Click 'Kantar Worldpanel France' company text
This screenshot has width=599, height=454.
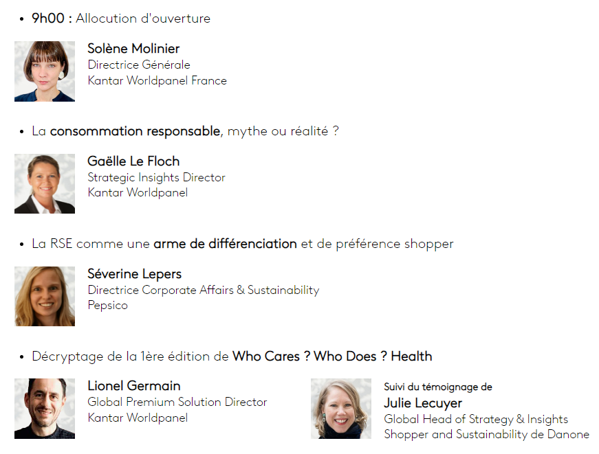coord(157,80)
